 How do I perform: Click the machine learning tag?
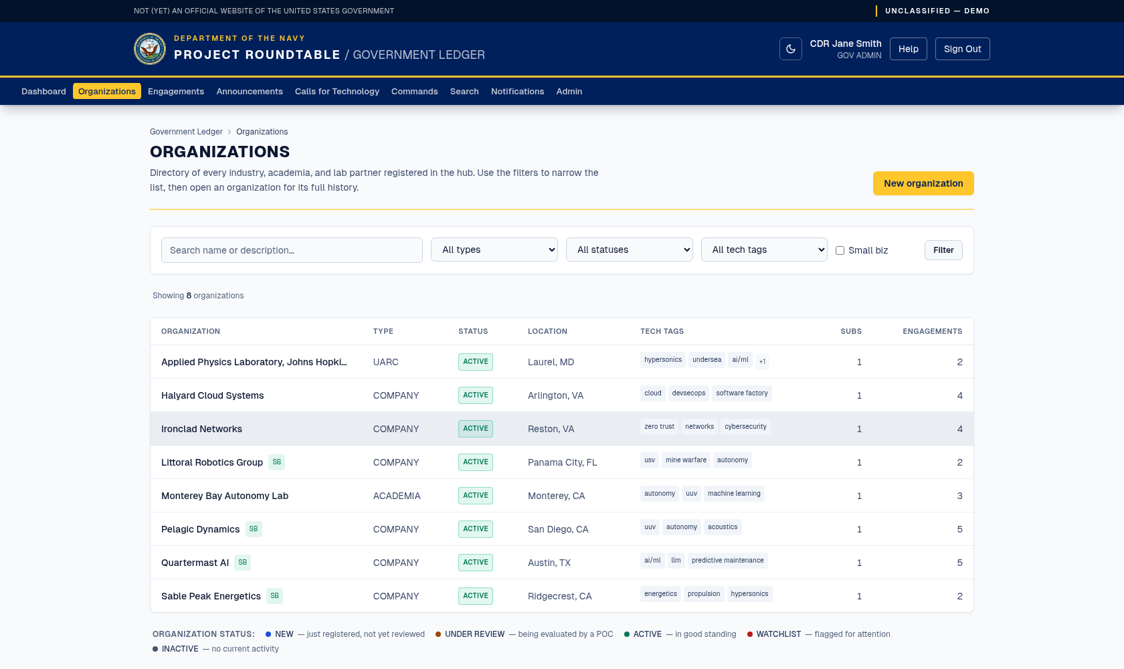tap(734, 494)
